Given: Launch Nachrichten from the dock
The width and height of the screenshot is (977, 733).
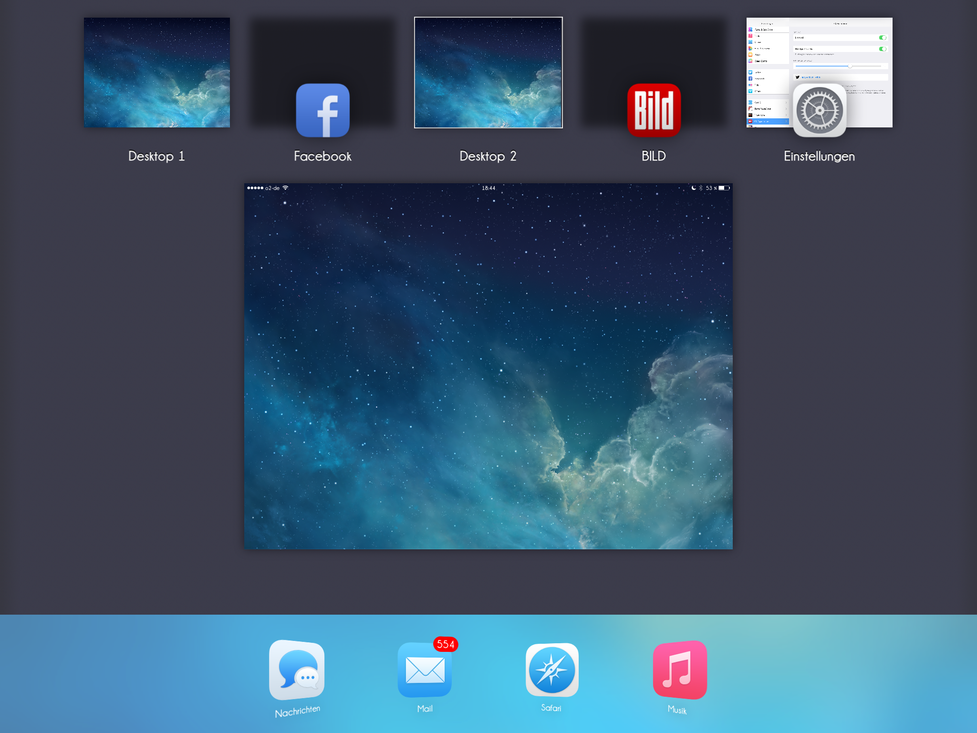Looking at the screenshot, I should [297, 670].
